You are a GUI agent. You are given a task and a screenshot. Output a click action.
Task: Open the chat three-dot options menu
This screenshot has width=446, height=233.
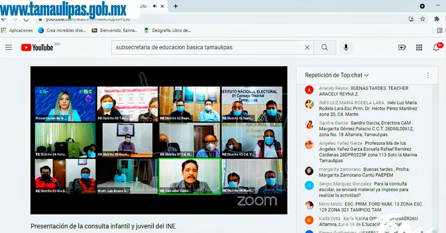pos(428,75)
